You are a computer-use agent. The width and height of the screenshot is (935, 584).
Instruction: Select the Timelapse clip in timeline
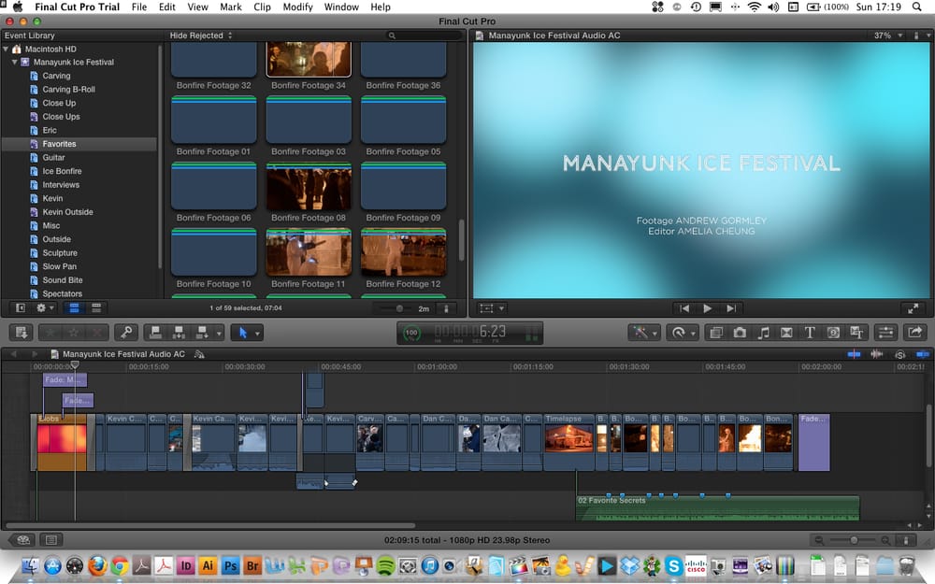click(x=569, y=442)
